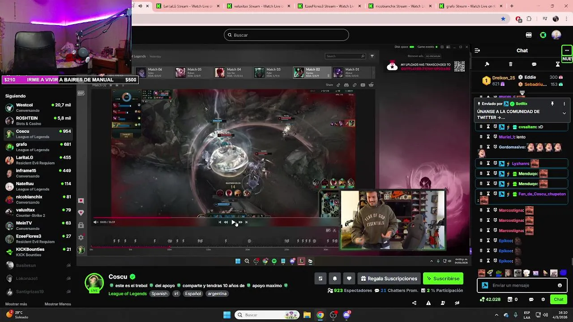
Task: Expand the pinned Twitter message chevron
Action: (x=564, y=114)
